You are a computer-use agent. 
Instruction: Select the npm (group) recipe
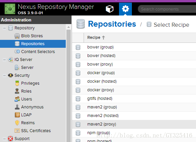pyautogui.click(x=134, y=133)
